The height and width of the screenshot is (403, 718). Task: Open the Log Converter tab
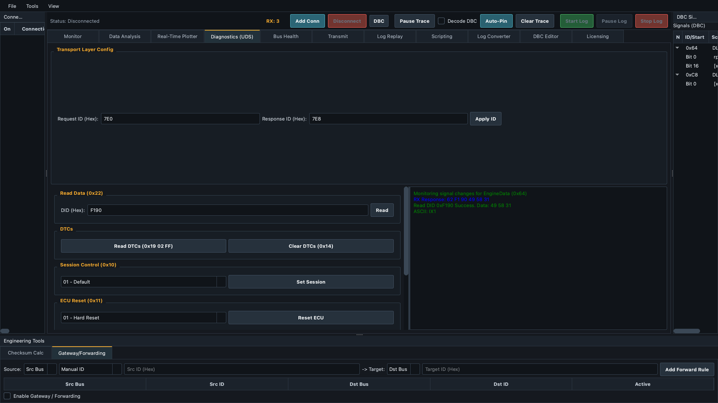click(494, 36)
